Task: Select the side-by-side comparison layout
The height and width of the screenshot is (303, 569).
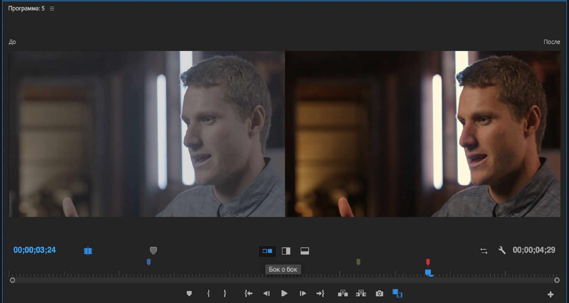Action: point(267,251)
